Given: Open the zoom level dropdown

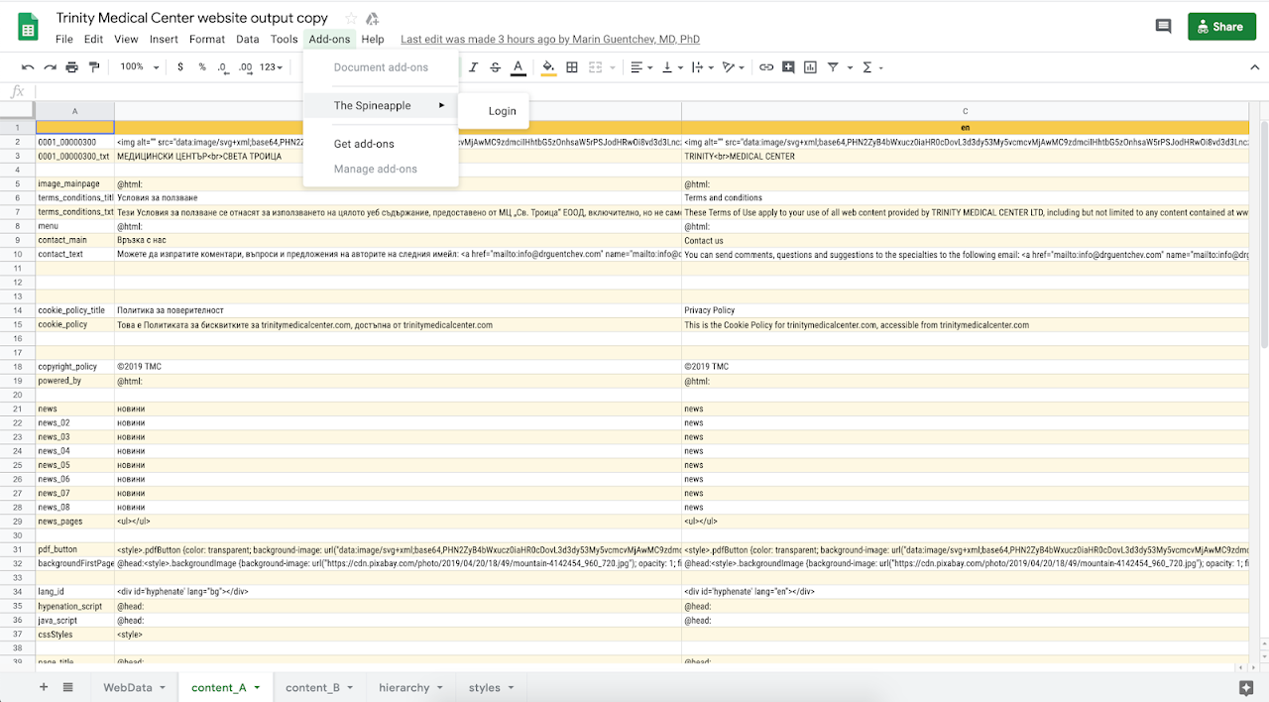Looking at the screenshot, I should (x=138, y=67).
